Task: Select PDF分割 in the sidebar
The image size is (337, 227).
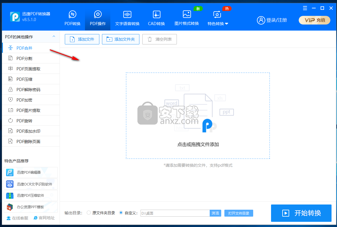Action: [31, 58]
